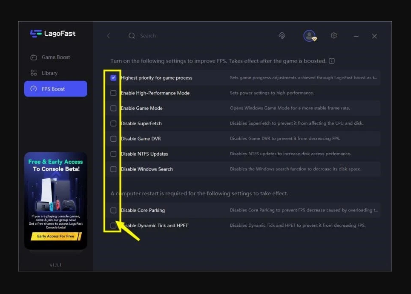
Task: Toggle the Disable Game DVR checkbox
Action: point(113,139)
